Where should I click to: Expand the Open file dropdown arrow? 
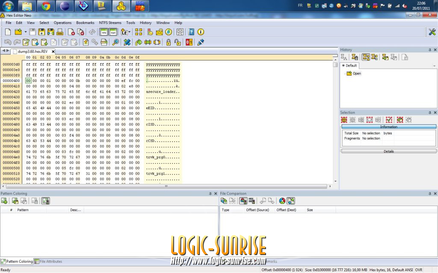25,32
